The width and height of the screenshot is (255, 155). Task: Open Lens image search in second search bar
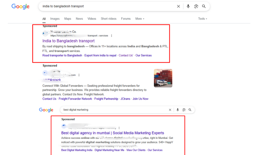click(x=184, y=110)
